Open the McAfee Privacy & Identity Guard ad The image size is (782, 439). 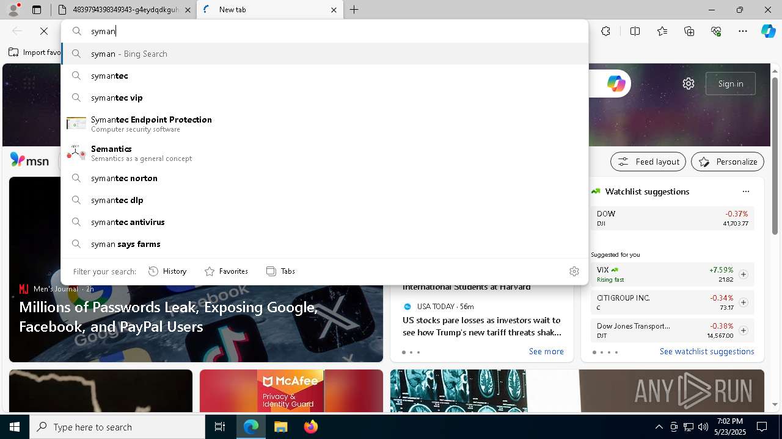pos(291,391)
